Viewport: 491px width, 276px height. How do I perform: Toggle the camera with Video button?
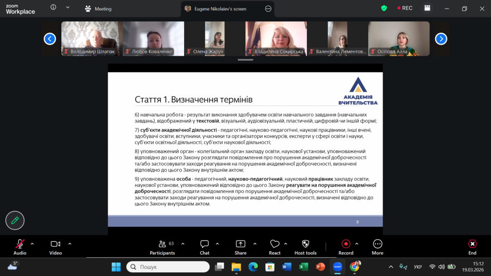pyautogui.click(x=56, y=247)
